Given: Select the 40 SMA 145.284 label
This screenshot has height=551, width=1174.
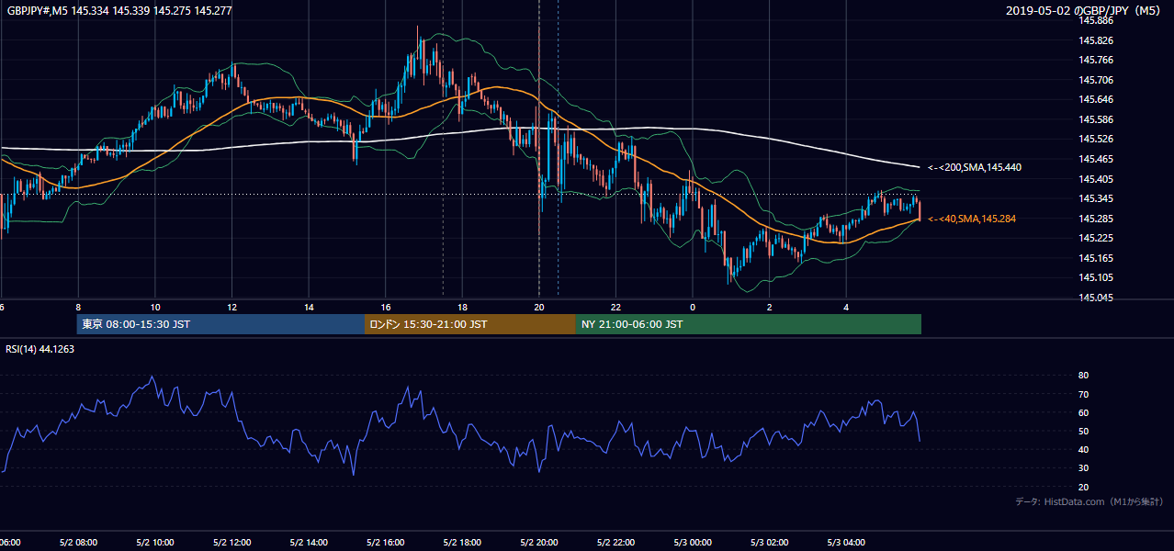Looking at the screenshot, I should pyautogui.click(x=972, y=219).
